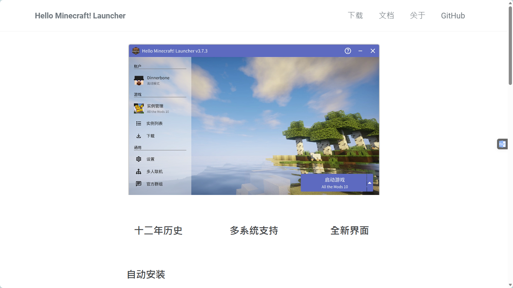Select the 设置 sidebar label
The image size is (513, 288).
151,159
